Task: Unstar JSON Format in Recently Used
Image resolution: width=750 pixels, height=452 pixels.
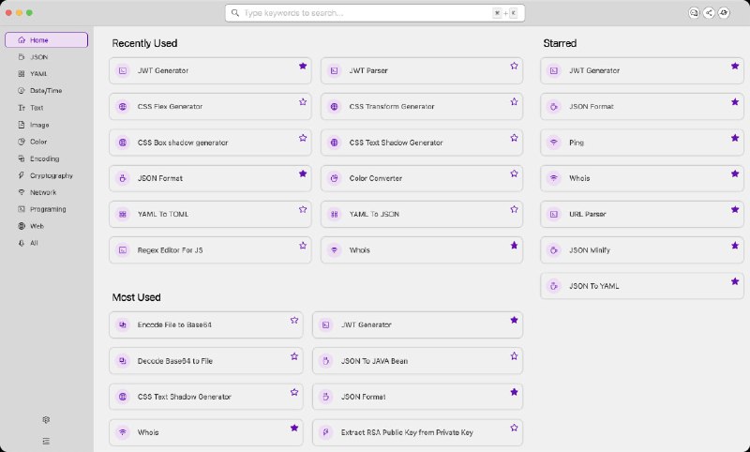Action: tap(303, 173)
